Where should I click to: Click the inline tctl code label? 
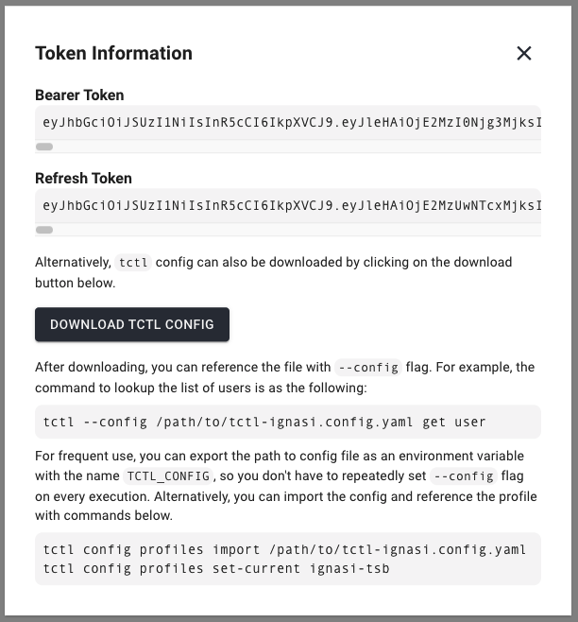(133, 262)
